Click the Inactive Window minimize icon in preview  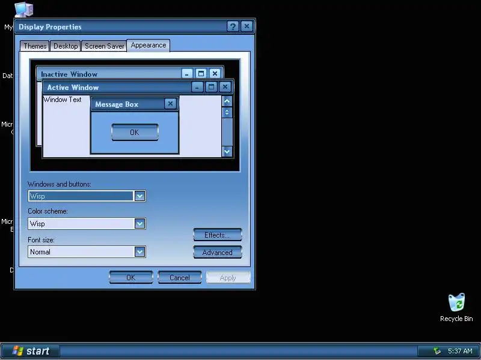coord(187,74)
